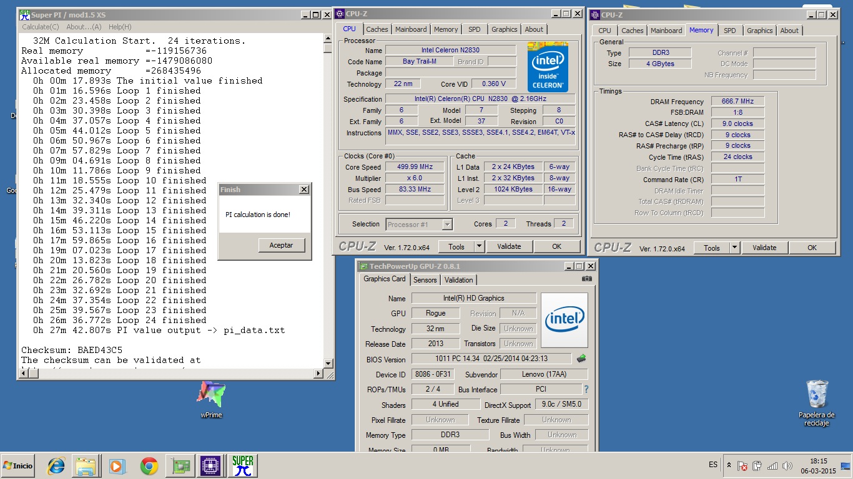Click the GPU-Z title bar icon
Viewport: 853px width, 479px height.
click(x=363, y=266)
